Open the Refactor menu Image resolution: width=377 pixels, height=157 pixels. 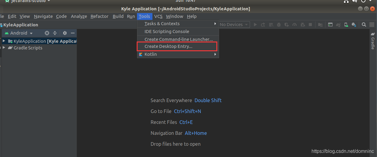(x=99, y=16)
